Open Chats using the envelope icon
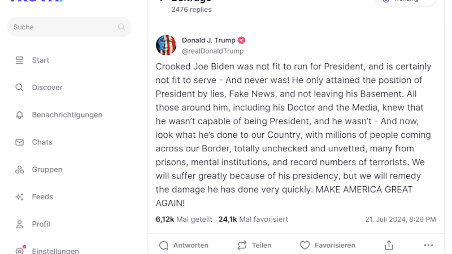Screen dimensions: 452x254 20,142
